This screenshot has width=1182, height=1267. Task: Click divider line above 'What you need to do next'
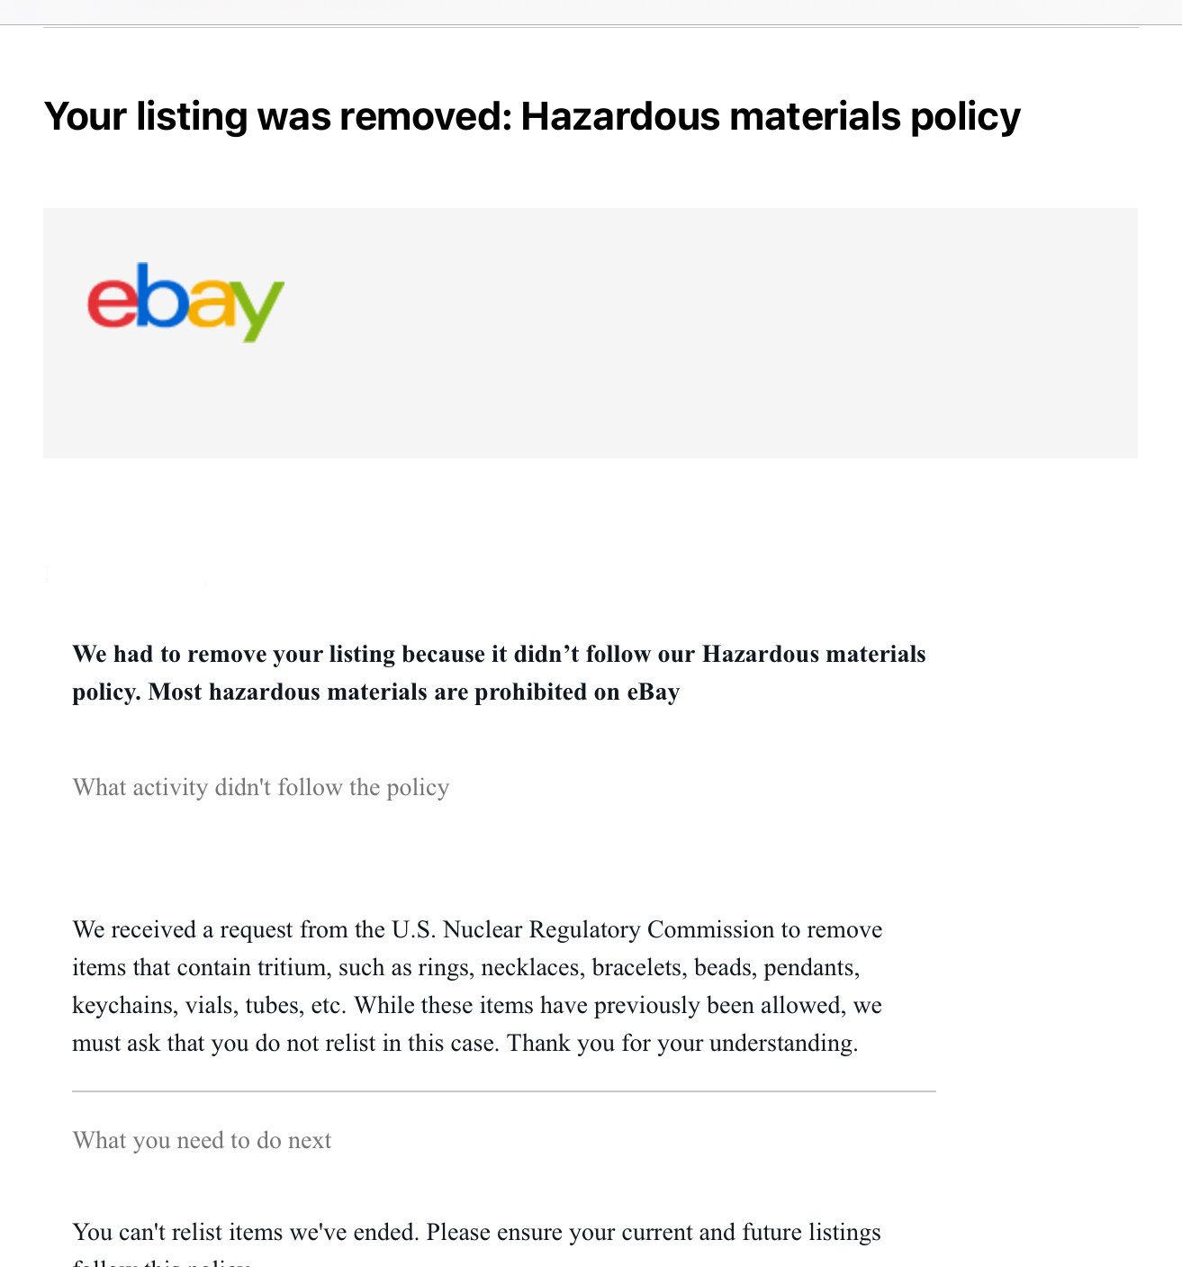[x=504, y=1091]
